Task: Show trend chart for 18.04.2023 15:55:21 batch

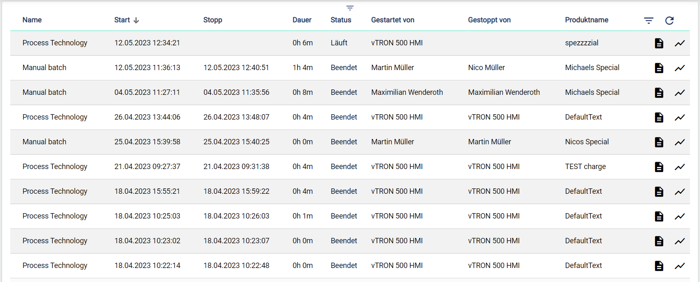Action: click(x=680, y=192)
